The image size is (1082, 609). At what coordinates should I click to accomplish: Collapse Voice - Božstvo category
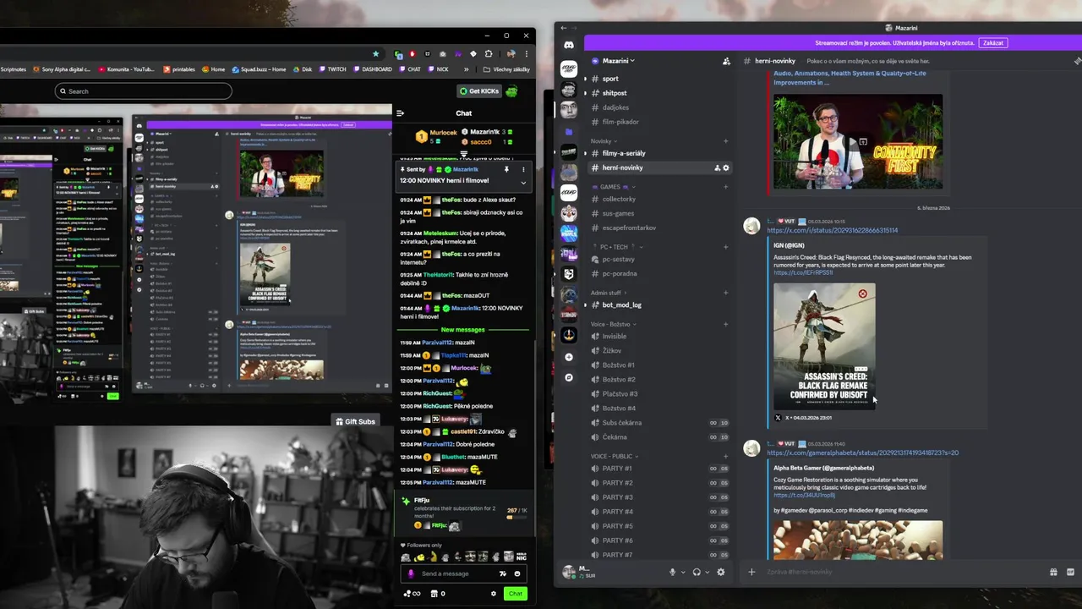click(612, 324)
